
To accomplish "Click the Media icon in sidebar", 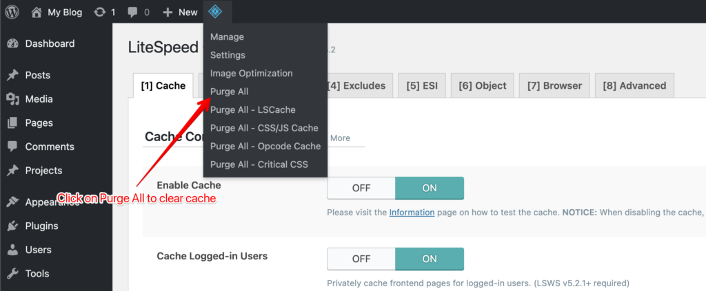I will (12, 99).
